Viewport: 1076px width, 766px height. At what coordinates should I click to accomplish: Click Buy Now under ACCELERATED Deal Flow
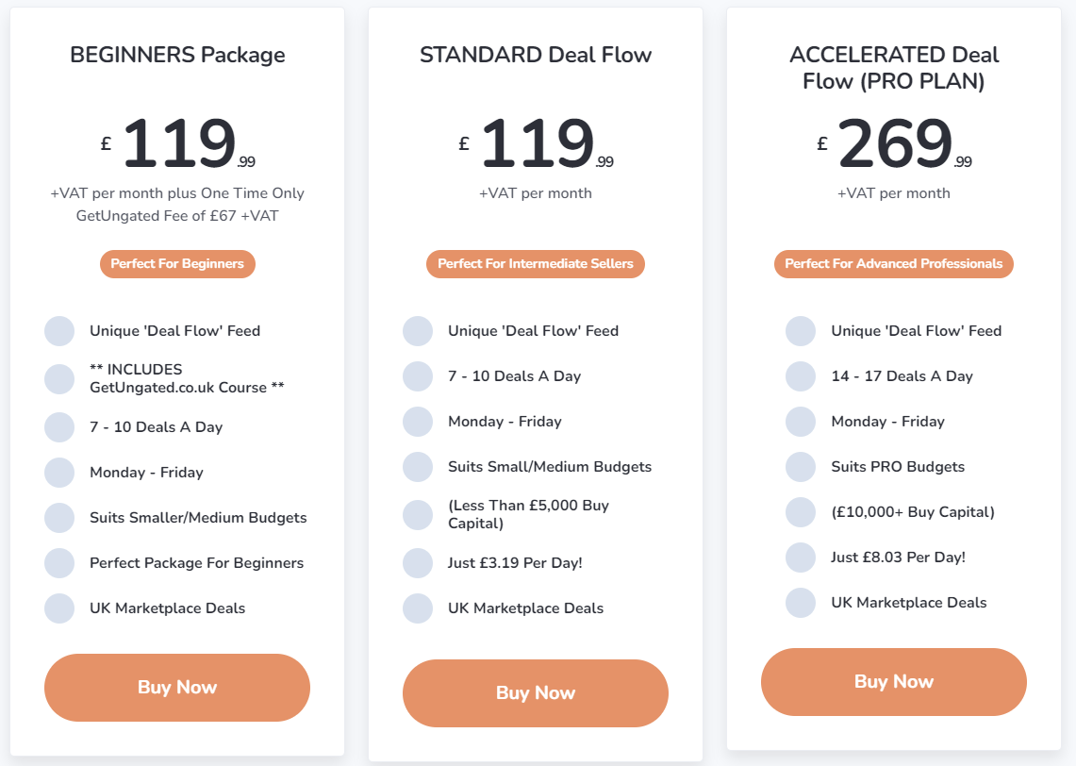click(x=893, y=682)
